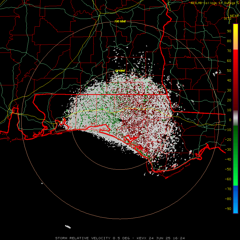Image resolution: width=240 pixels, height=240 pixels.
Task: Click the -40 value on the velocity scale
Action: pos(228,159)
